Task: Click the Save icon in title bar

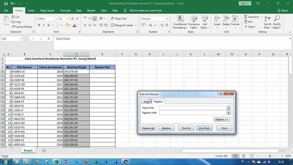Action: 6,3
